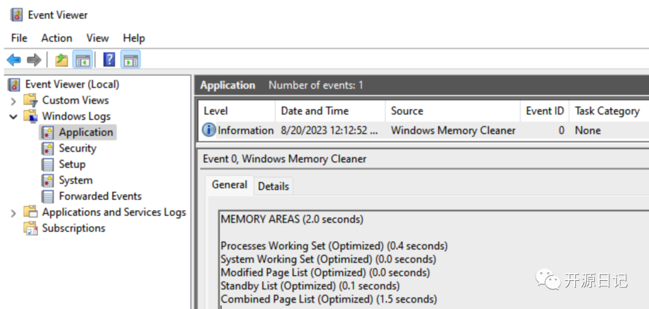The image size is (649, 309).
Task: Open the View menu
Action: pos(97,38)
